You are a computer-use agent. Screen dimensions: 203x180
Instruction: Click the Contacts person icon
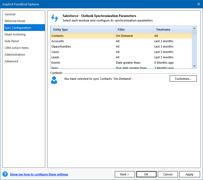[x=54, y=80]
